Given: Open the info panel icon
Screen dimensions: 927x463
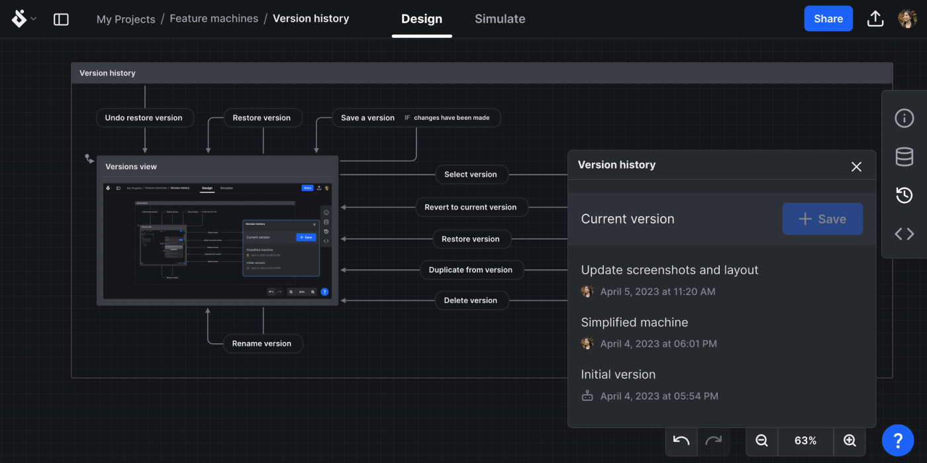Looking at the screenshot, I should 904,118.
